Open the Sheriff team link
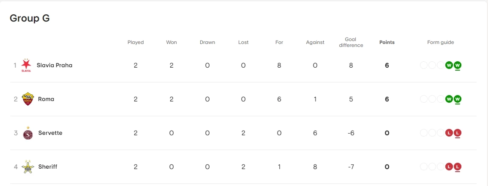Image resolution: width=488 pixels, height=186 pixels. point(48,167)
